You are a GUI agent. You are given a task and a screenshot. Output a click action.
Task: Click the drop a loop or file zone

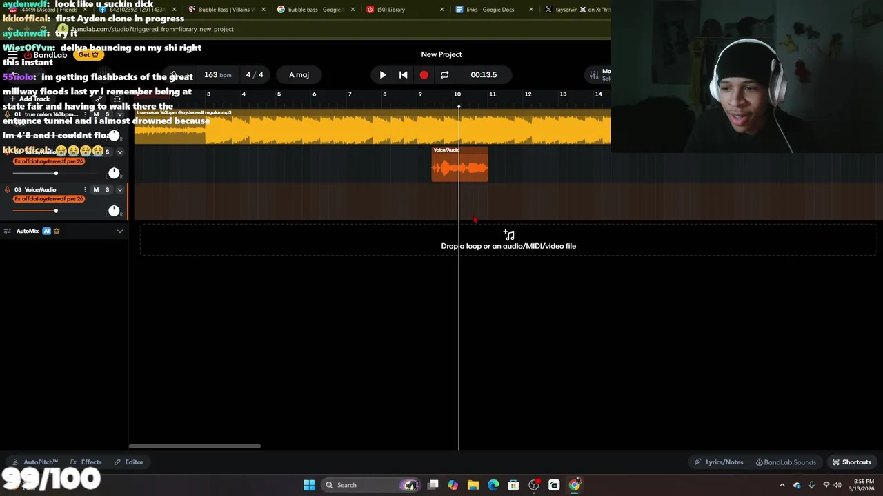point(508,240)
